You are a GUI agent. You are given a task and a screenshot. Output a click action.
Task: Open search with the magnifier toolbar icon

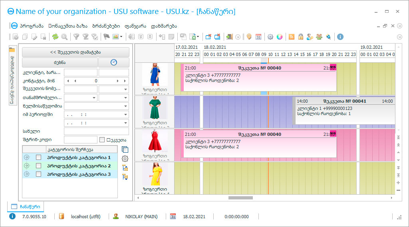tap(64, 37)
